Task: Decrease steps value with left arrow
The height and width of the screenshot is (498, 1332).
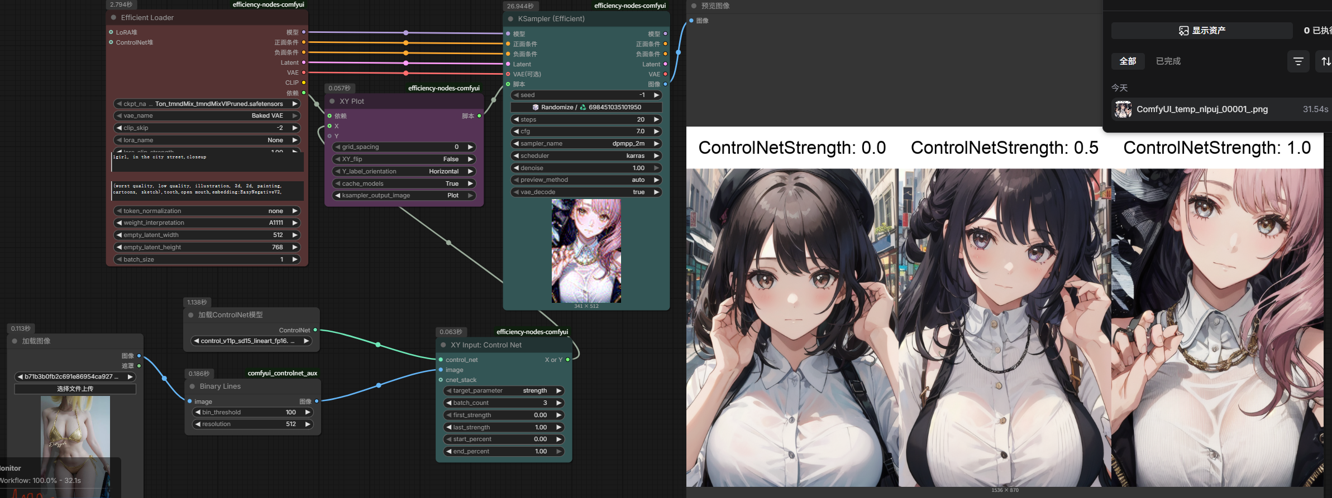Action: [515, 119]
